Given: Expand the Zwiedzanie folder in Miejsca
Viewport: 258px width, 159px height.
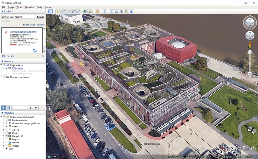Looking at the screenshot, I should click(4, 68).
